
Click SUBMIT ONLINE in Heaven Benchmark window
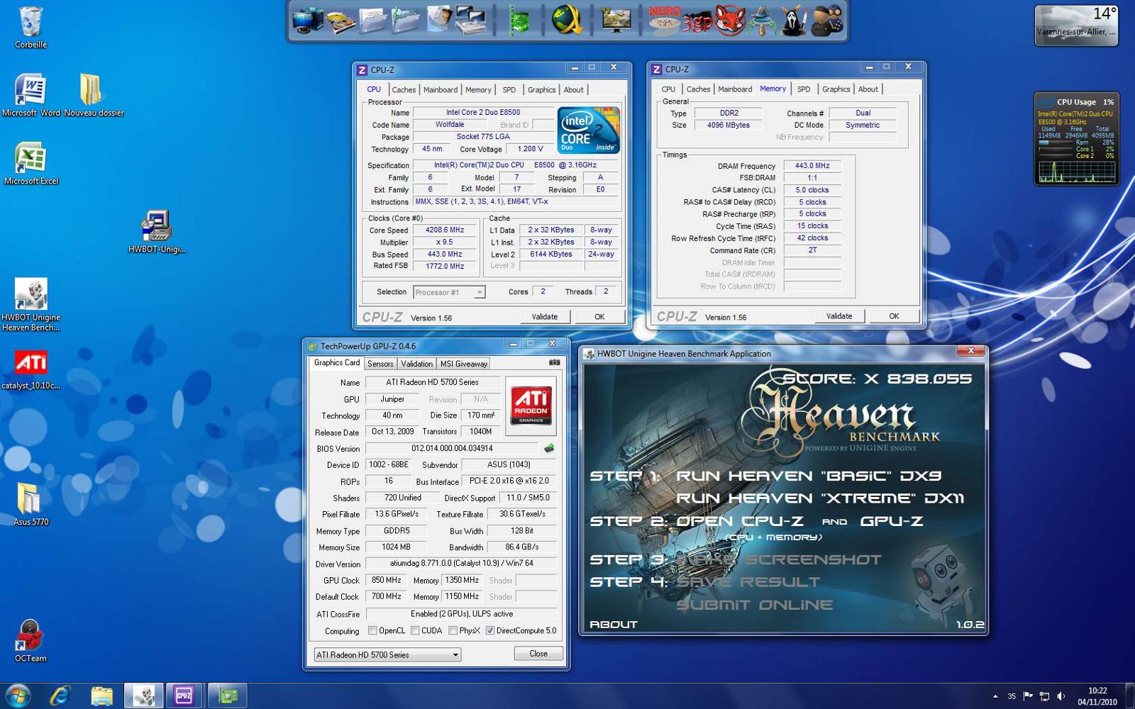click(x=754, y=605)
